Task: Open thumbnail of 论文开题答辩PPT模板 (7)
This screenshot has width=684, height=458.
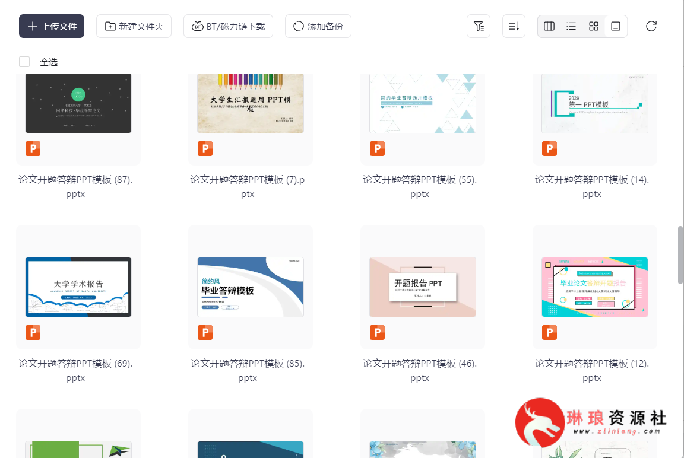Action: click(251, 103)
